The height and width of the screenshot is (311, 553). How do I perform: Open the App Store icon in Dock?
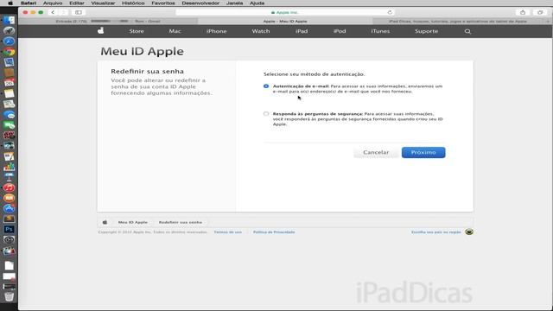(x=10, y=208)
